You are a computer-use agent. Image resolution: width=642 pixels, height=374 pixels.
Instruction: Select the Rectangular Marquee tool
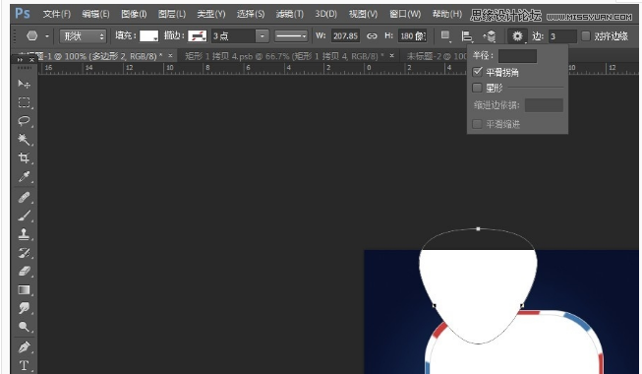point(24,102)
